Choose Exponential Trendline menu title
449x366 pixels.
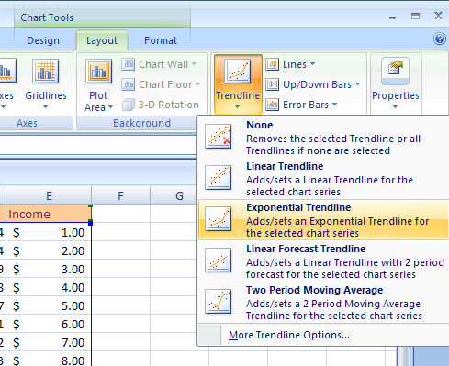(298, 207)
